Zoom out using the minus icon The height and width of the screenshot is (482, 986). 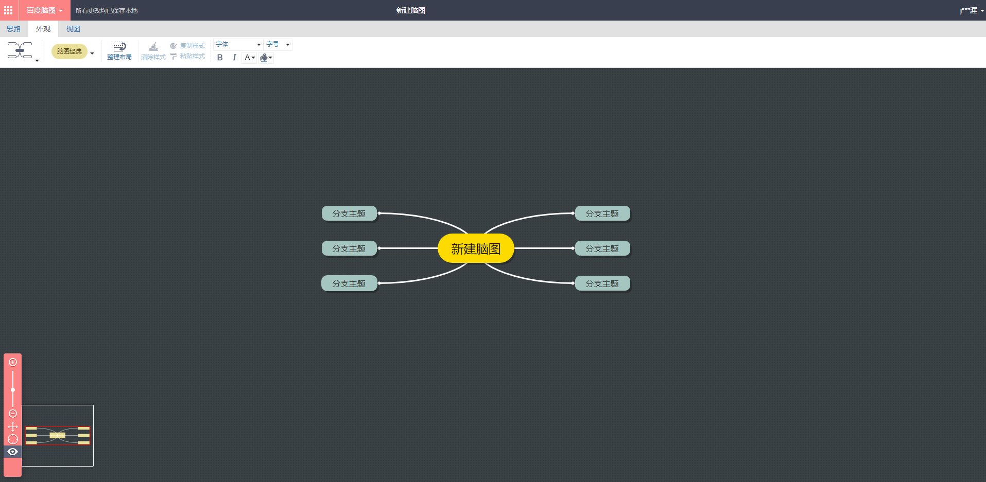pyautogui.click(x=13, y=413)
